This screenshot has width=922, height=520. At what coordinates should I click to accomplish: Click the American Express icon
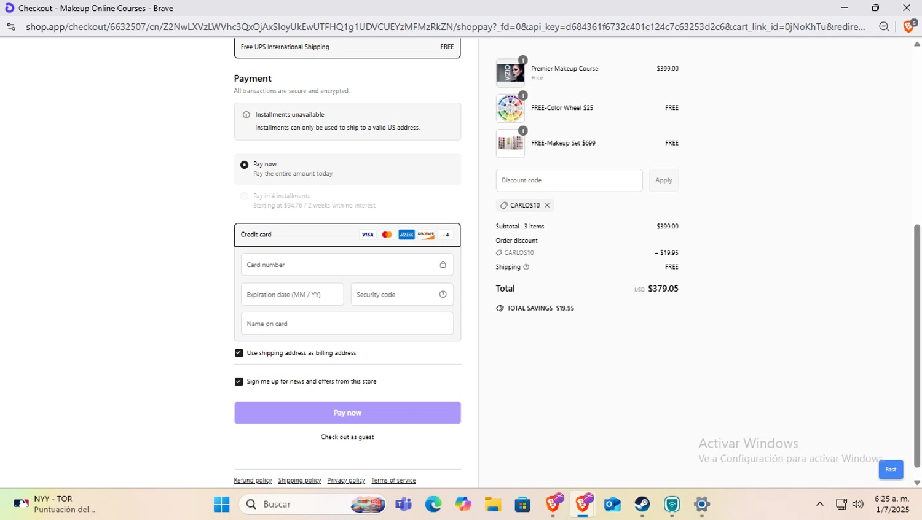coord(406,235)
